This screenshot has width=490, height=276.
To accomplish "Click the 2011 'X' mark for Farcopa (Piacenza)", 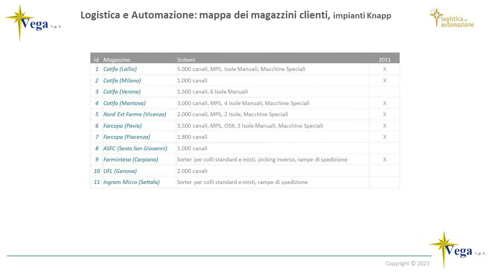I will pyautogui.click(x=385, y=137).
